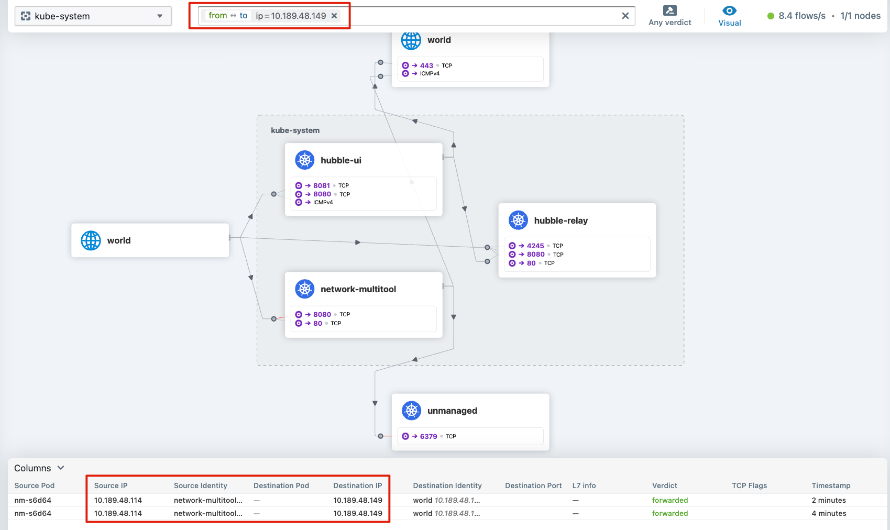Screen dimensions: 890x530
Task: Click the hubble-relay card title
Action: click(x=561, y=220)
